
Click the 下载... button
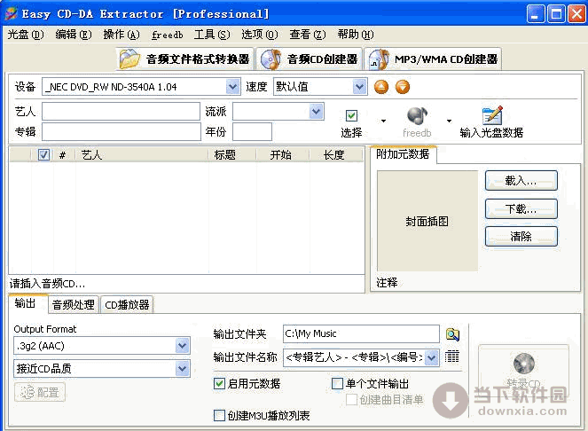tap(521, 208)
